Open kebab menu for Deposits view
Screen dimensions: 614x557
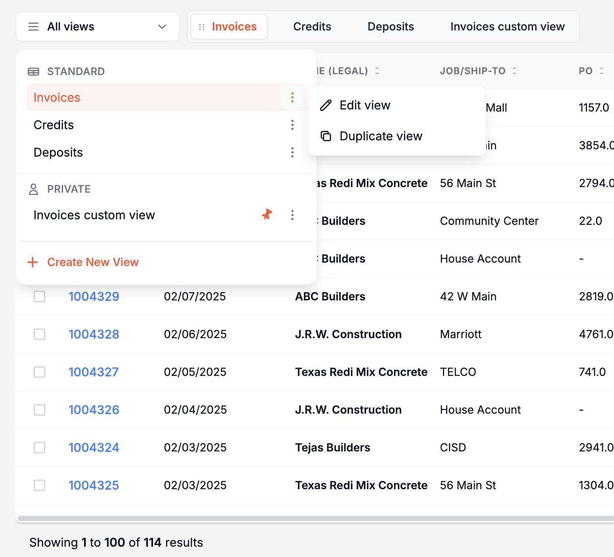tap(292, 152)
